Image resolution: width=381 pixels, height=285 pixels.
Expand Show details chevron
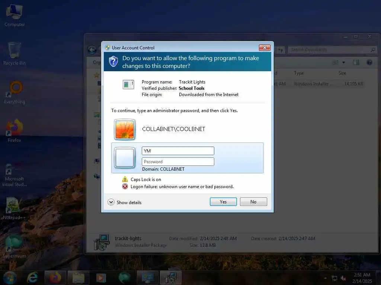pyautogui.click(x=111, y=202)
